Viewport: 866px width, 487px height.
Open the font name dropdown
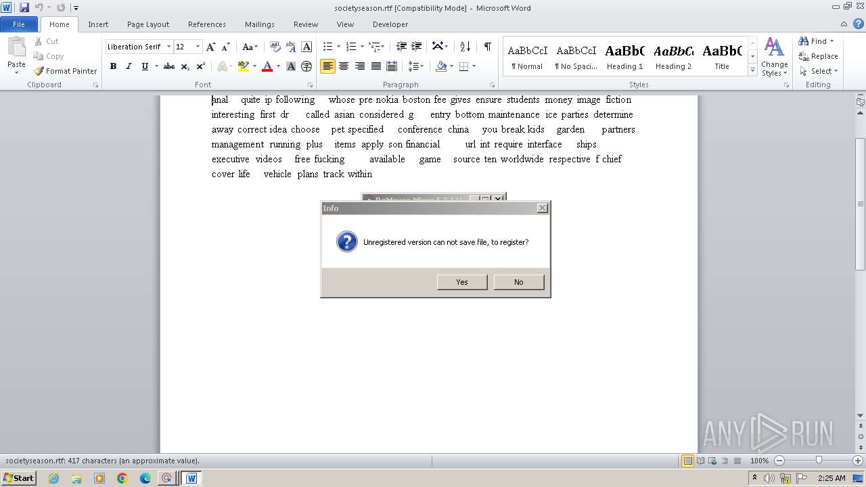pyautogui.click(x=168, y=47)
